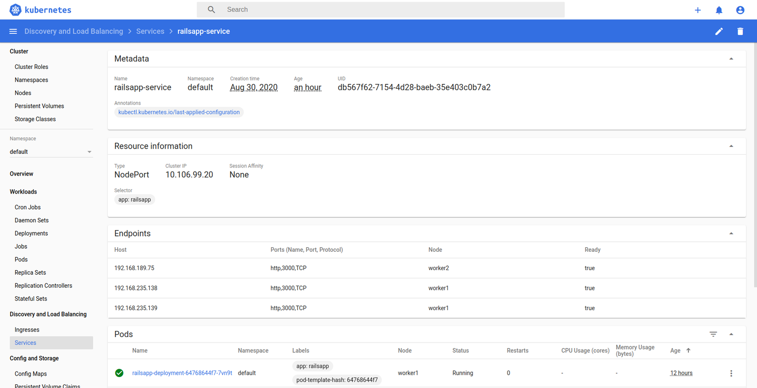Go to Discovery and Load Balancing breadcrumb
Image resolution: width=757 pixels, height=388 pixels.
pos(74,31)
